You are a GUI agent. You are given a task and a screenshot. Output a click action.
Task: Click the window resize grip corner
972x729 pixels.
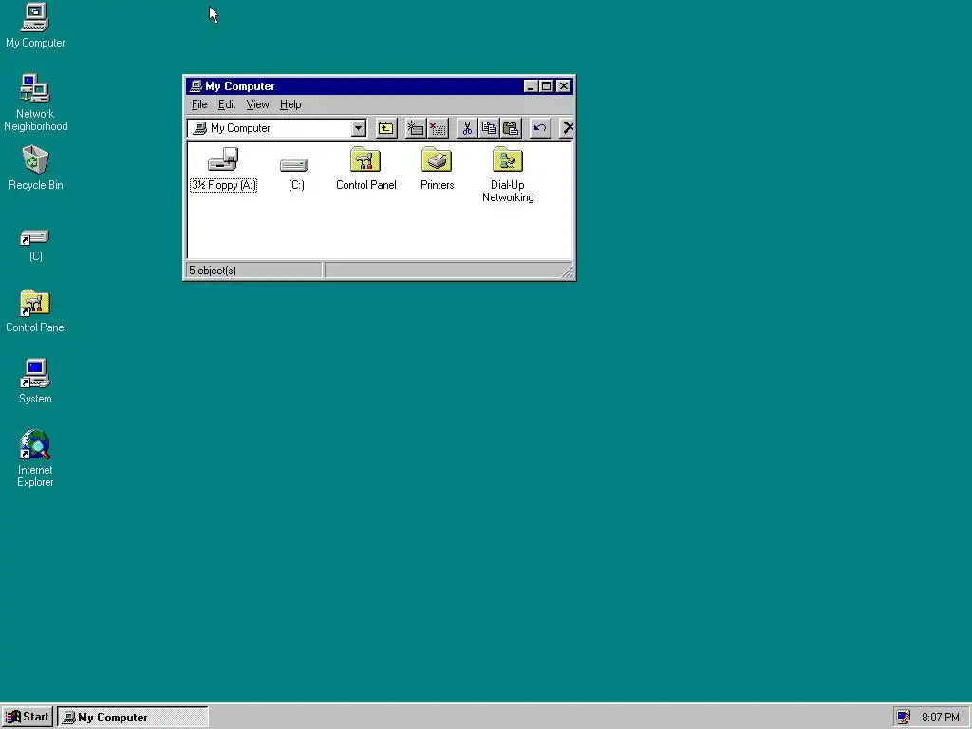568,271
